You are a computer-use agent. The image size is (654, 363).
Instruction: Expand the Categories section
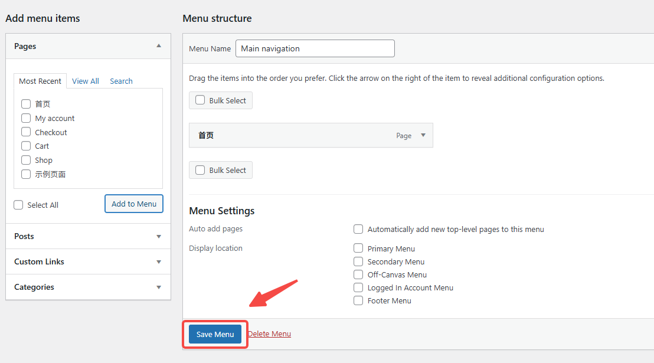point(159,287)
